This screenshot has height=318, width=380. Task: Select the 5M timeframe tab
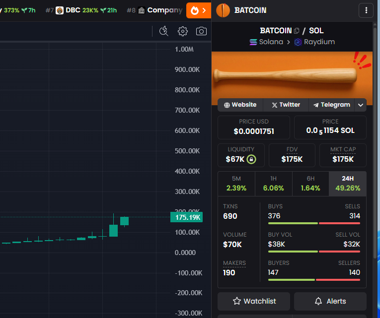coord(236,184)
